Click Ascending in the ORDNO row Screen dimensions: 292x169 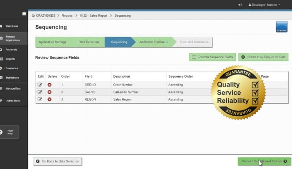(176, 85)
